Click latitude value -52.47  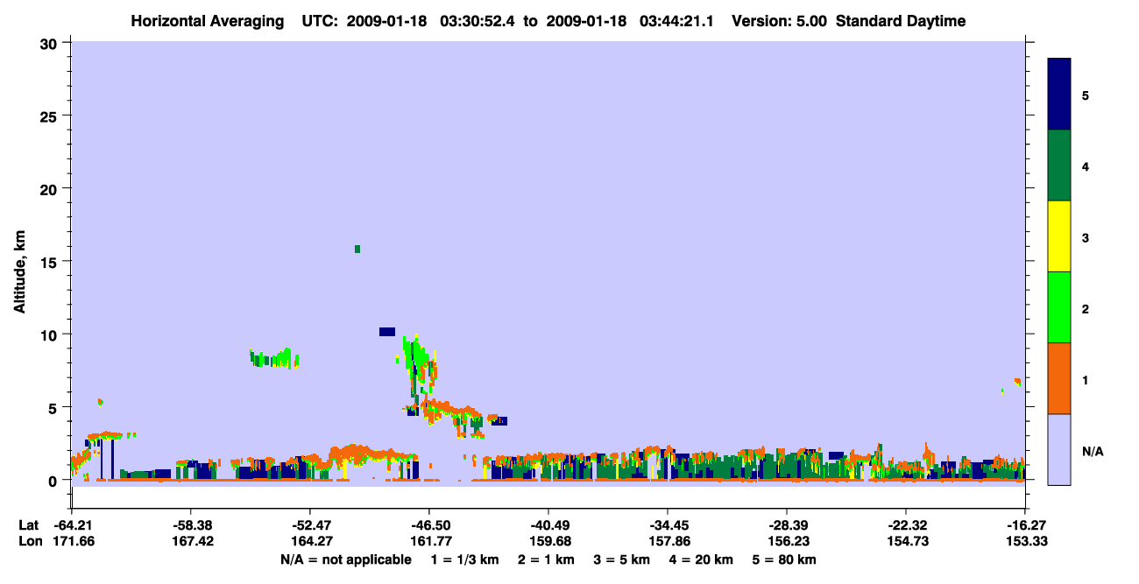pyautogui.click(x=309, y=524)
